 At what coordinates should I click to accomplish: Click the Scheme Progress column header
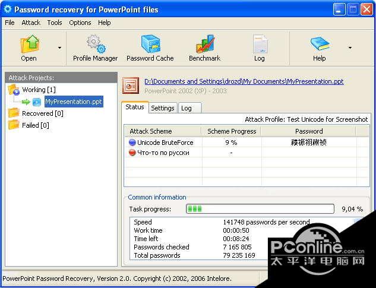pyautogui.click(x=232, y=131)
